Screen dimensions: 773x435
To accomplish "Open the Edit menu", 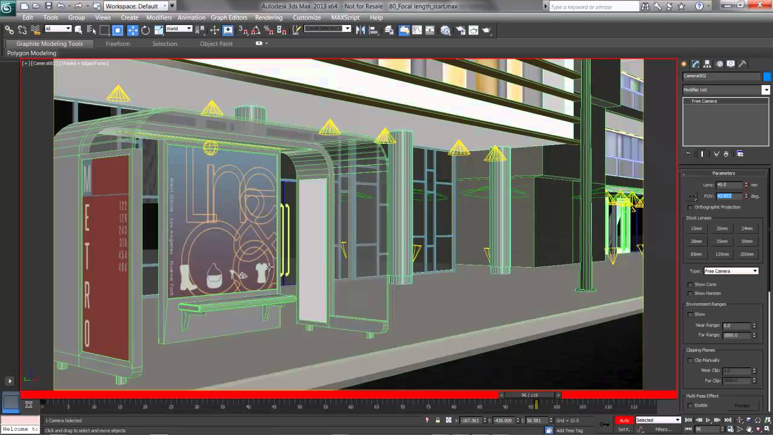I will coord(28,18).
